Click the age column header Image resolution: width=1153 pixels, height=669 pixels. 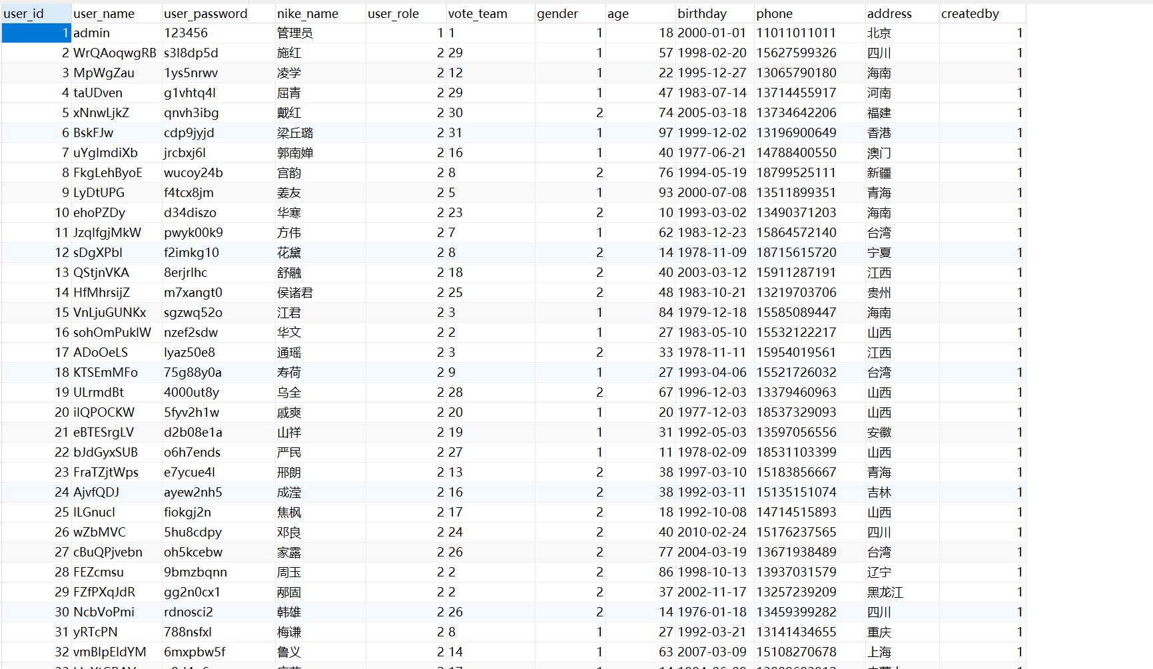coord(640,13)
